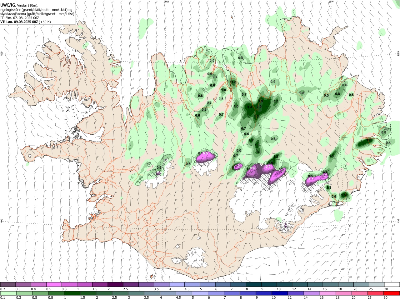400x300 pixels.
Task: Click the '0.1' label on rain scale
Action: click(x=2, y=298)
